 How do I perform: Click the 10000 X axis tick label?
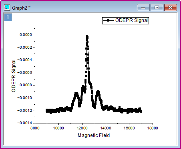pyautogui.click(x=58, y=128)
